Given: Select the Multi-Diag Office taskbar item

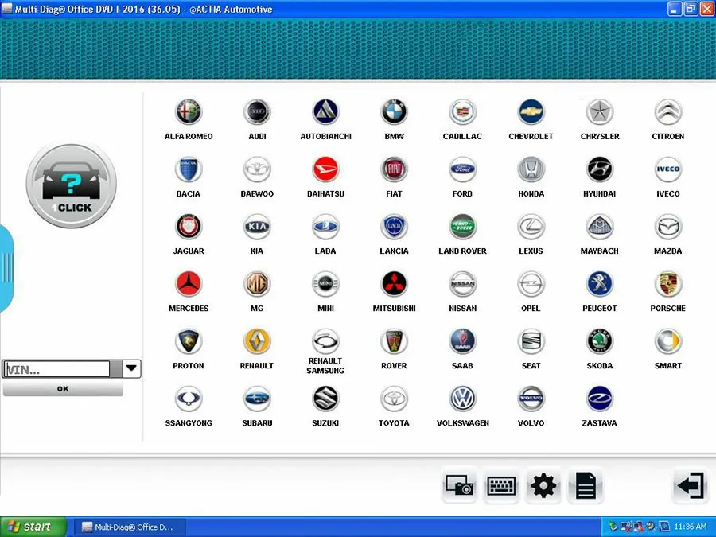Looking at the screenshot, I should coord(130,527).
